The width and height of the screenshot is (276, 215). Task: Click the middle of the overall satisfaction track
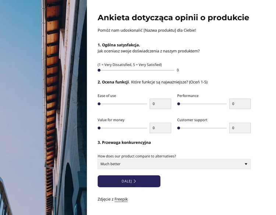(x=136, y=70)
